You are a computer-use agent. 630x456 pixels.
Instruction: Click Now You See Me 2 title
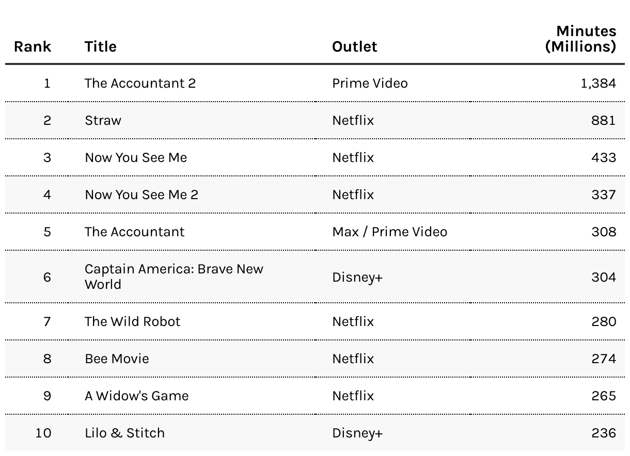coord(141,194)
